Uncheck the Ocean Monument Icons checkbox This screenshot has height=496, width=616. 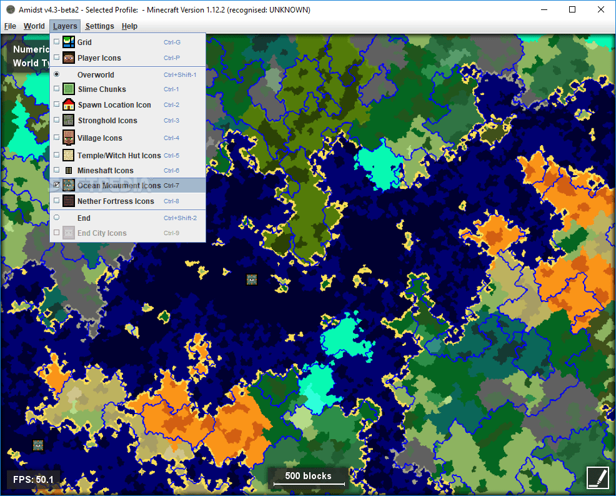pyautogui.click(x=57, y=185)
